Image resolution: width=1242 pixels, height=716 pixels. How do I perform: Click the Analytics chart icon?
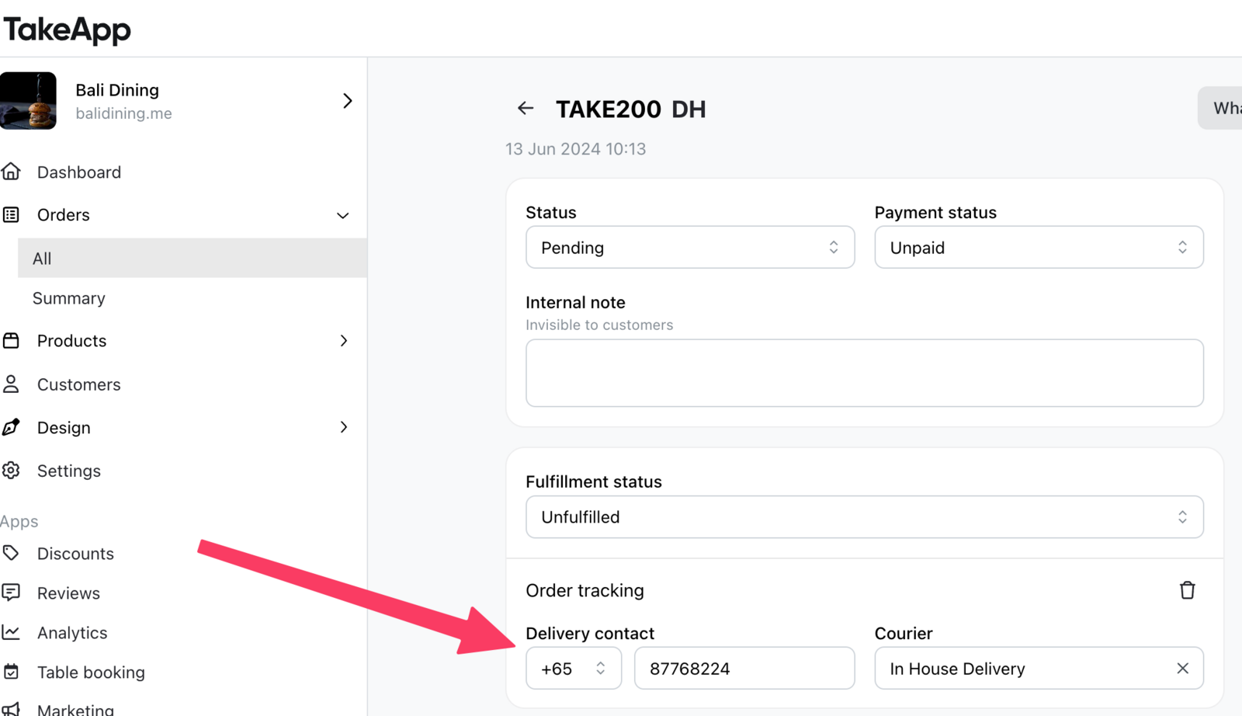(x=11, y=632)
